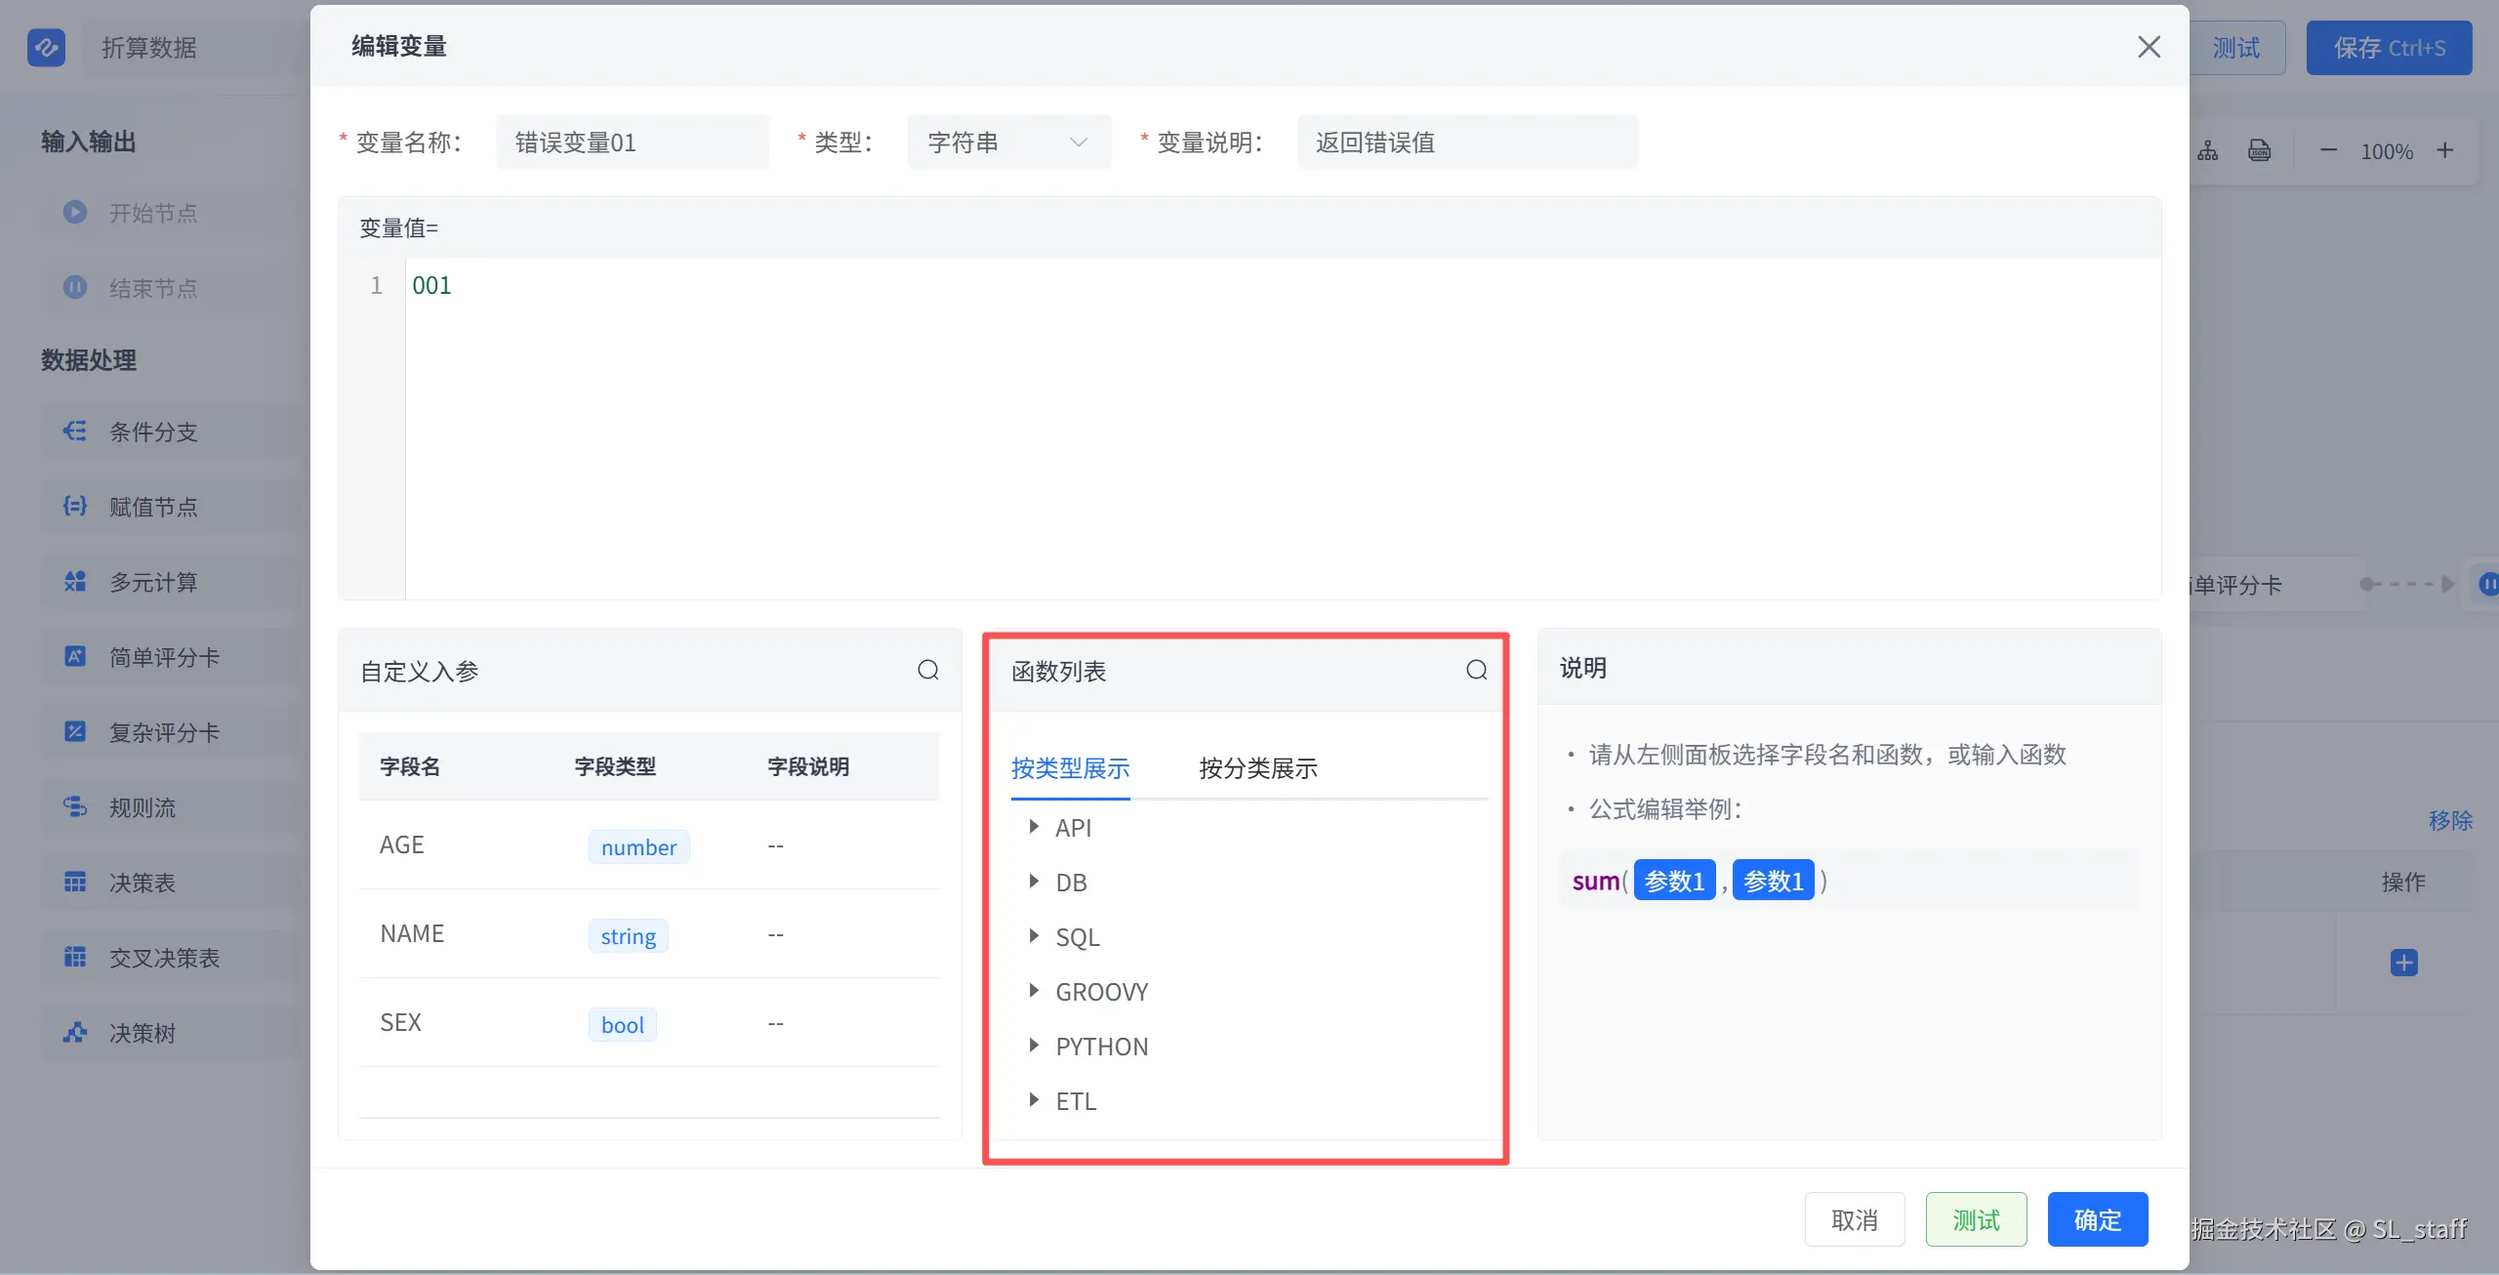Pick the 条件分支 branch icon
The height and width of the screenshot is (1275, 2499).
pyautogui.click(x=75, y=431)
